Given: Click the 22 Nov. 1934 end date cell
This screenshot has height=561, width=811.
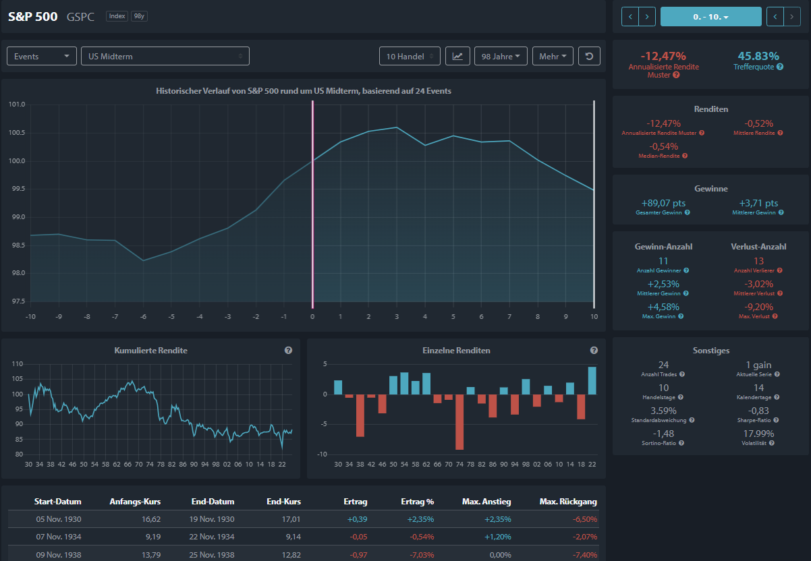Looking at the screenshot, I should (213, 537).
